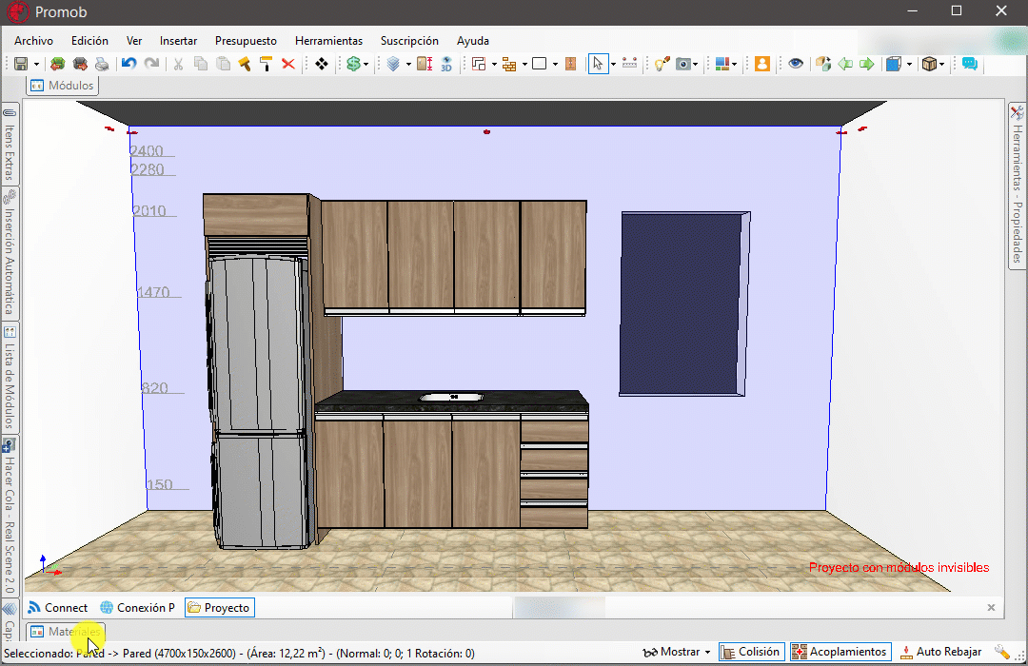Click the wooden box display icon

coord(929,64)
